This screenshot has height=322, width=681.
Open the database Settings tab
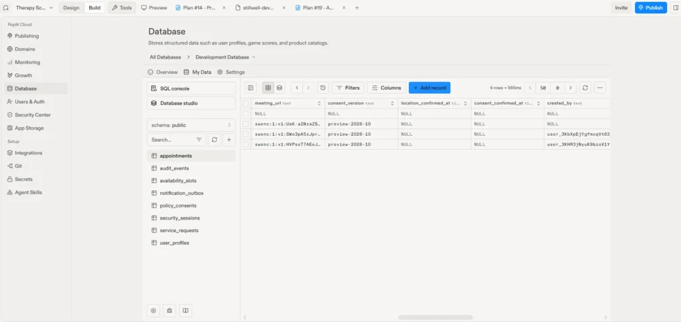tap(231, 72)
